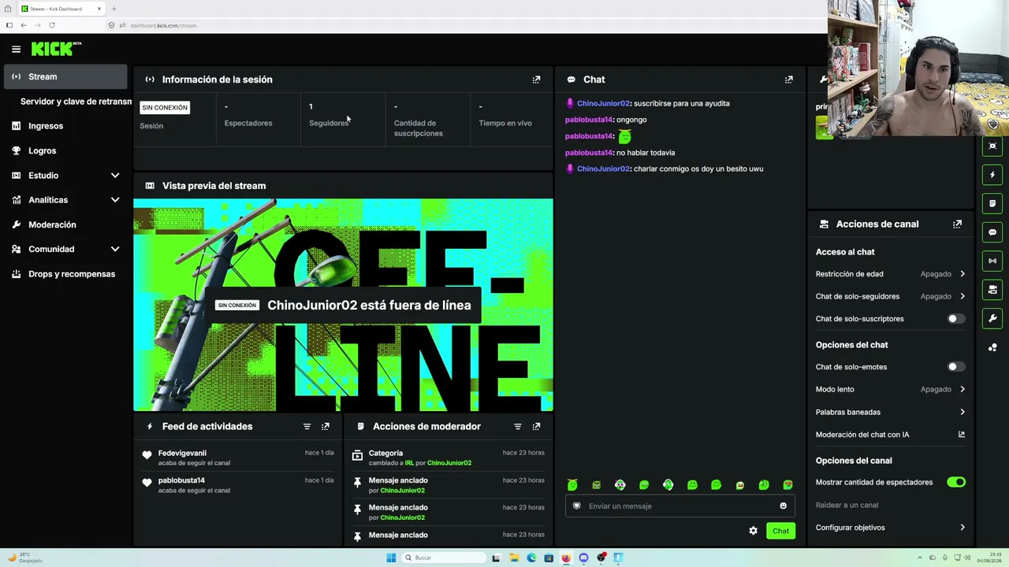The image size is (1009, 567).
Task: Click the SIN CONEXIÓN session status badge
Action: coord(165,108)
